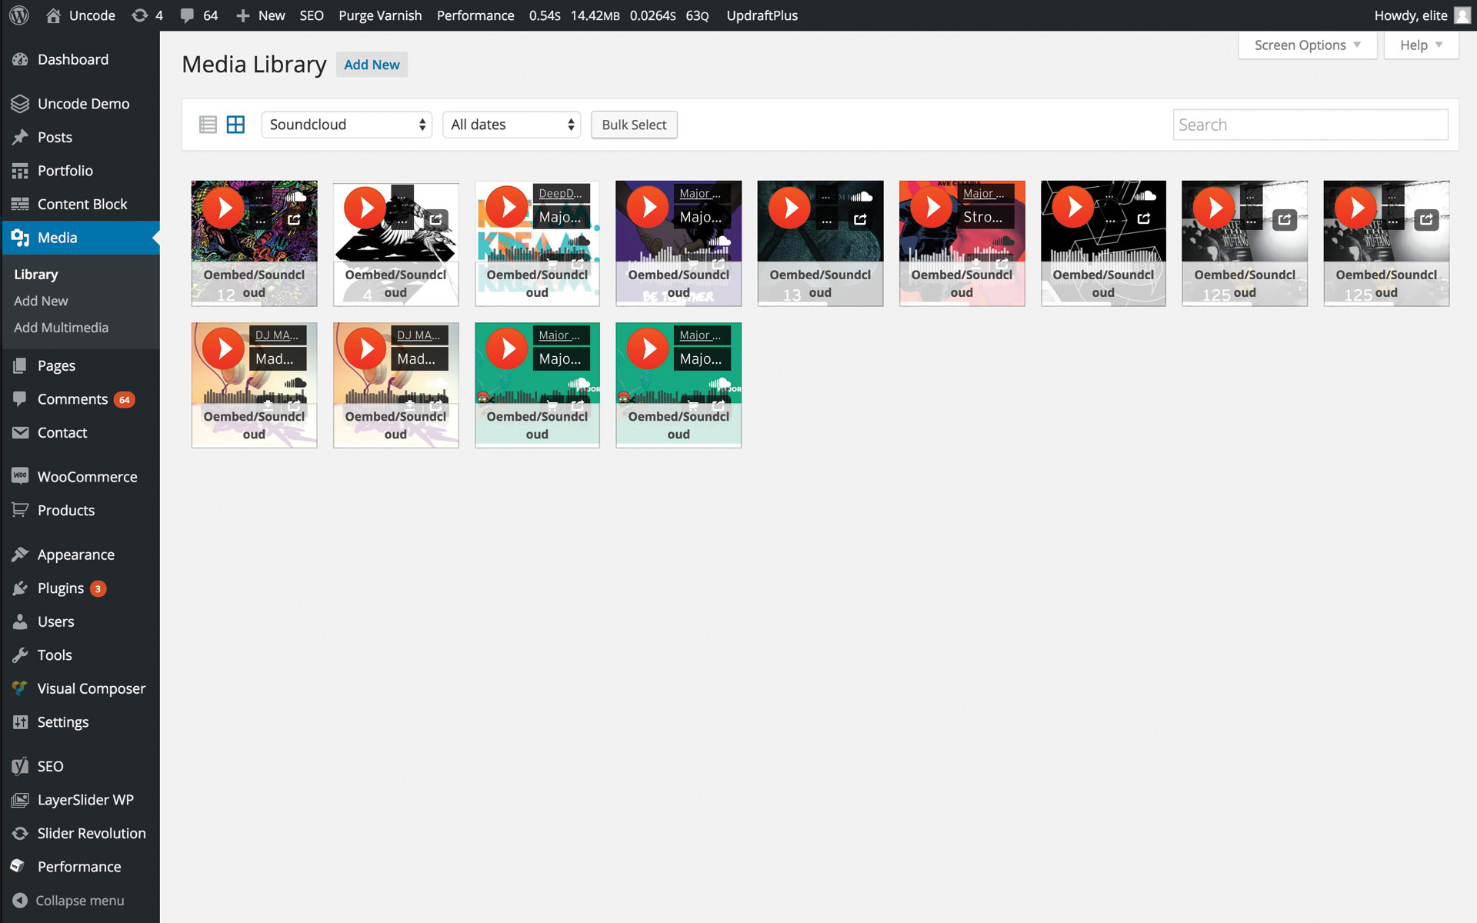Click share icon on last top-row thumbnail
The image size is (1477, 923).
pyautogui.click(x=1426, y=220)
